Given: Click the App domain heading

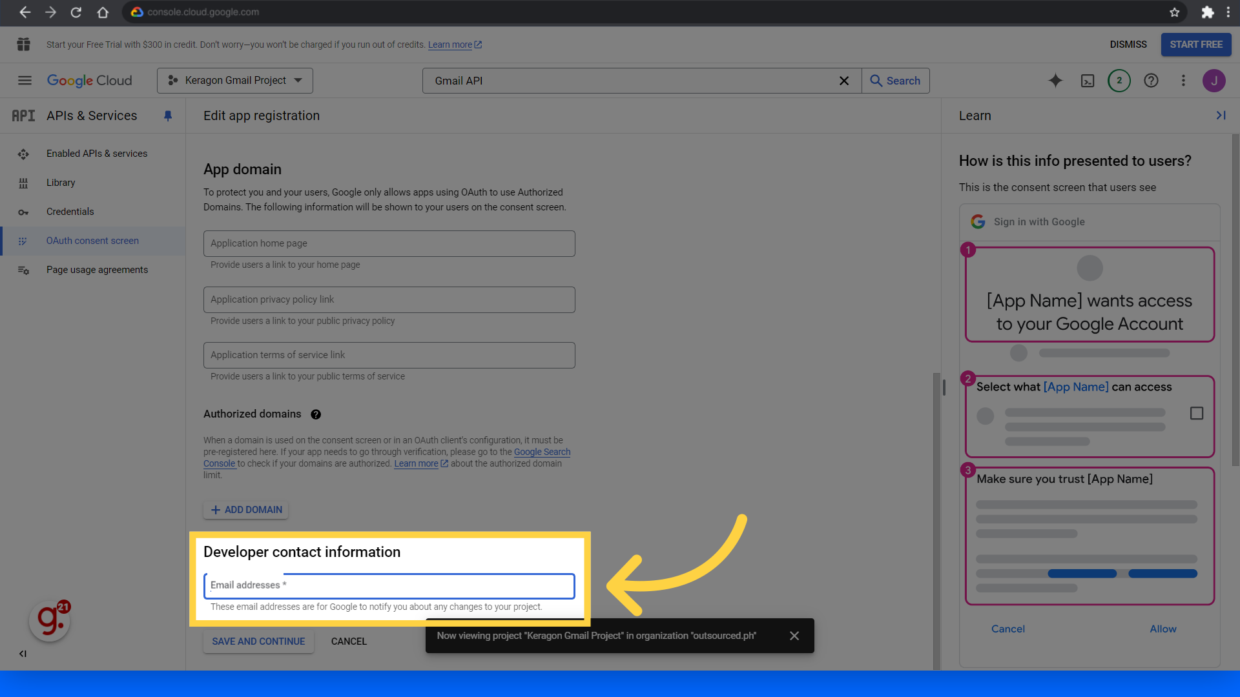Looking at the screenshot, I should point(242,170).
